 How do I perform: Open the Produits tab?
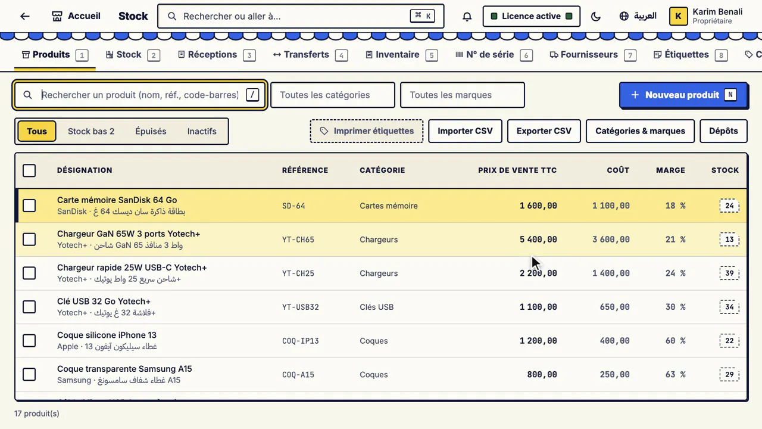point(55,55)
